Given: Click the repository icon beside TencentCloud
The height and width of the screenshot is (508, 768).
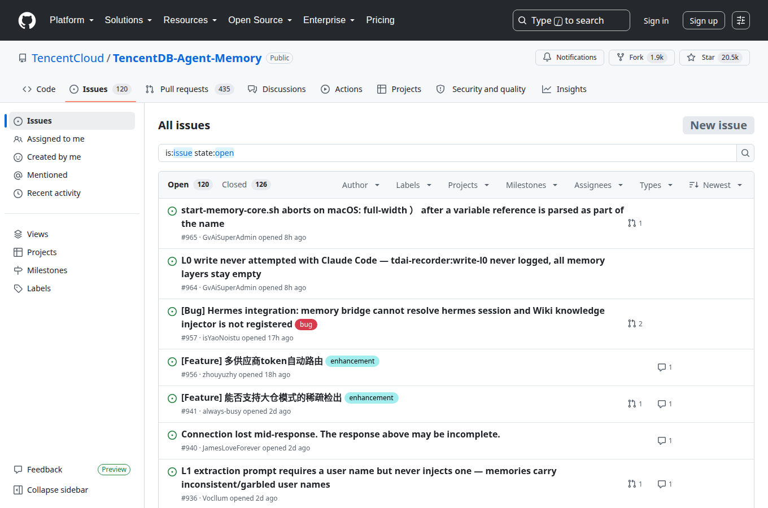Looking at the screenshot, I should pos(23,58).
